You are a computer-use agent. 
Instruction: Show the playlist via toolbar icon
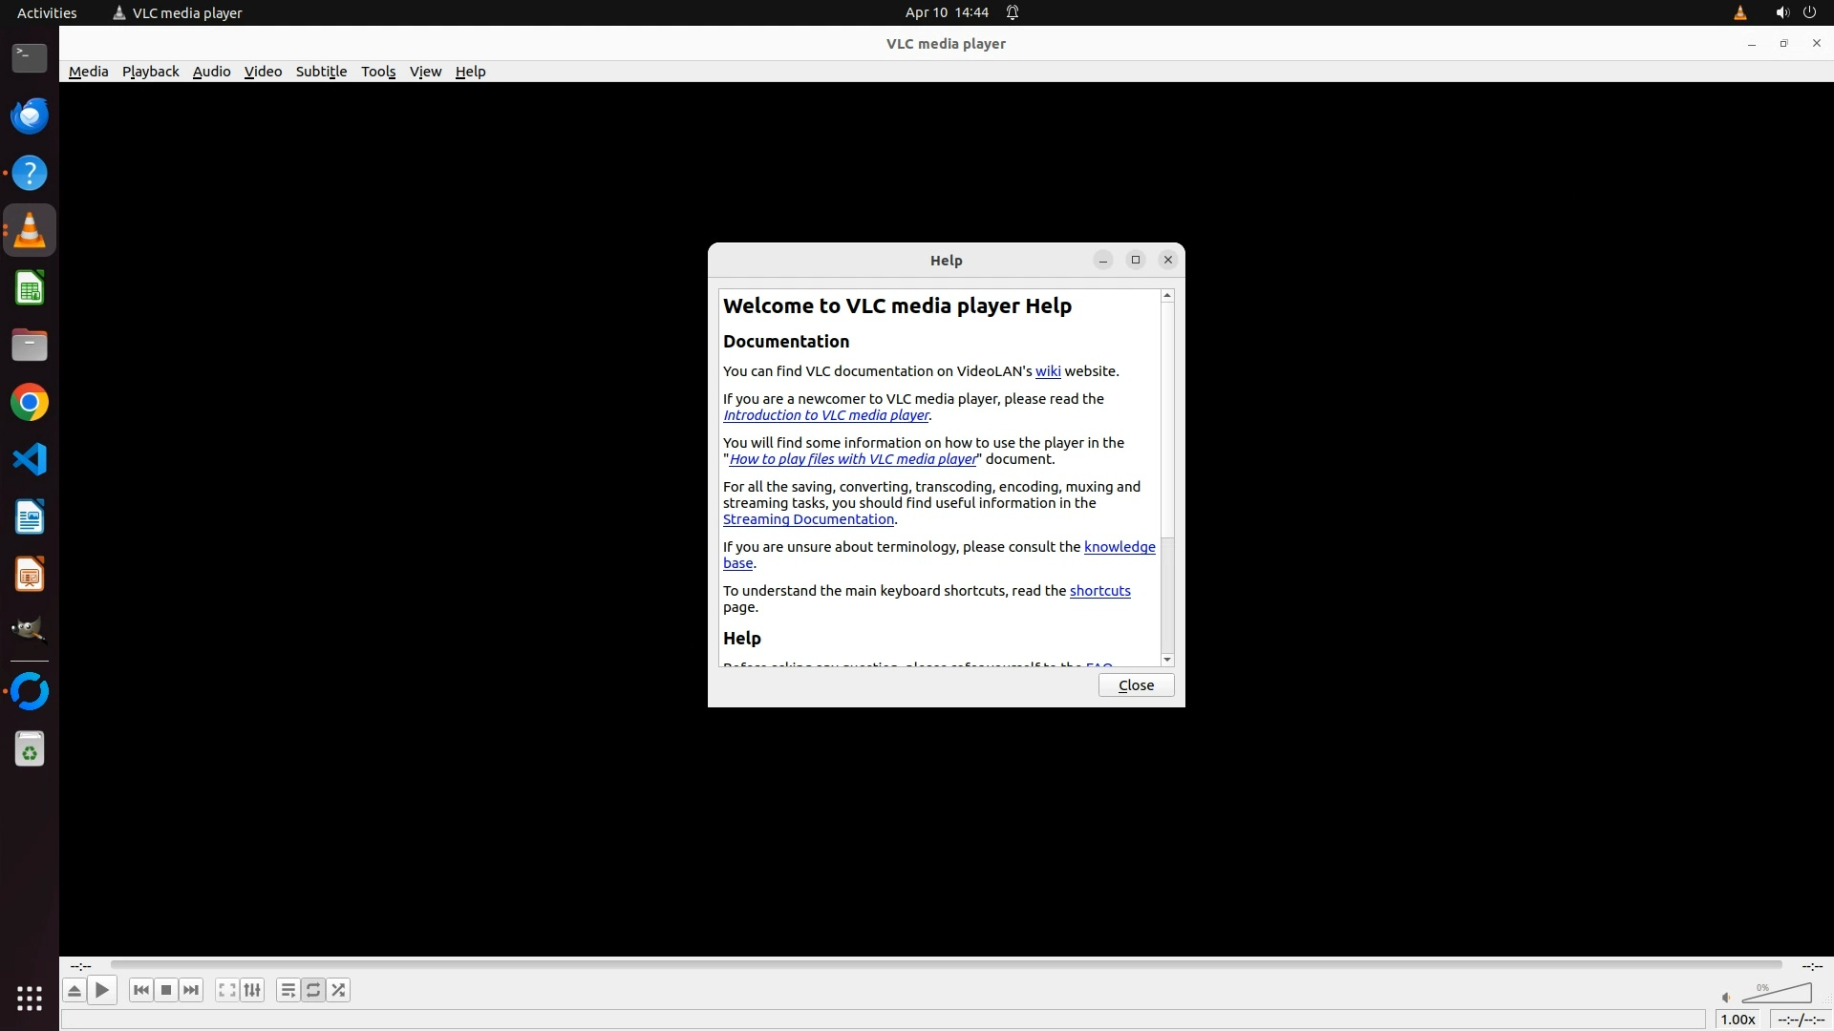point(288,991)
